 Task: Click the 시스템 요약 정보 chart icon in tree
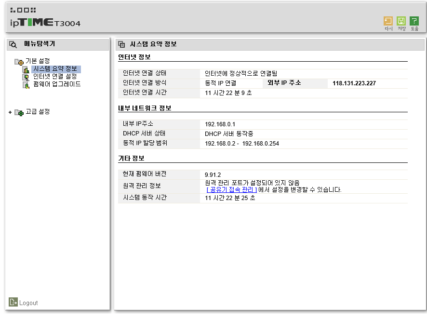click(x=26, y=70)
